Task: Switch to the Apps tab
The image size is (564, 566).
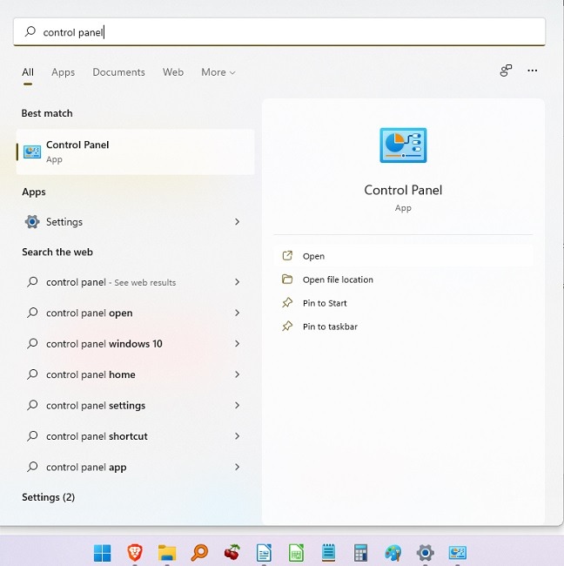Action: point(64,72)
